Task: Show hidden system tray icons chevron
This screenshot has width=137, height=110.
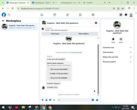Action: pyautogui.click(x=113, y=107)
